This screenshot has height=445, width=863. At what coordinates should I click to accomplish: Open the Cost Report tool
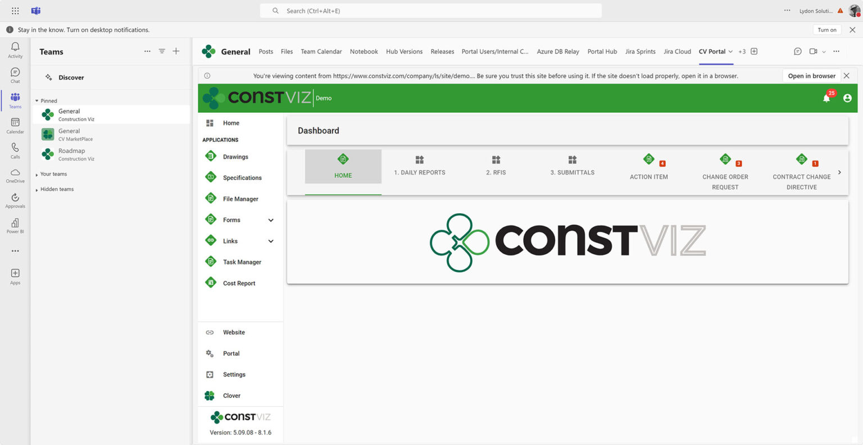238,283
